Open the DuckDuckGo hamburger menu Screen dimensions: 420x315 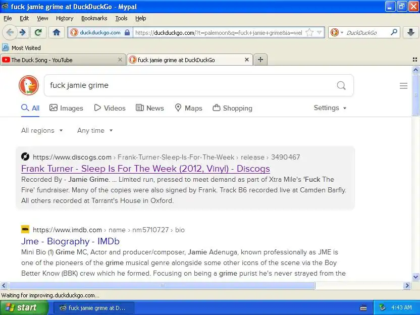click(x=403, y=86)
